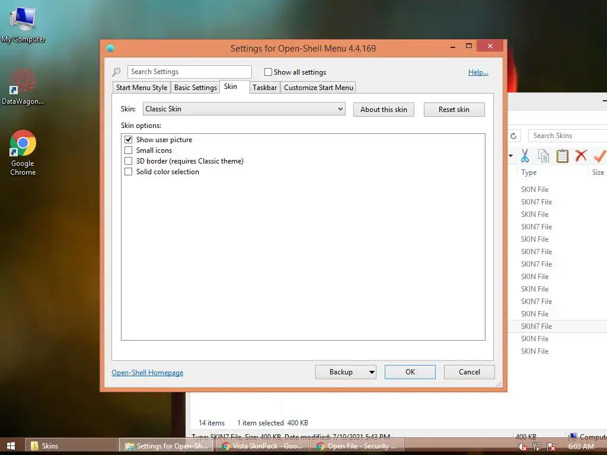Enable the Small icons option

129,150
